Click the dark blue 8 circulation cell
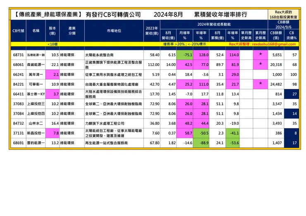 (292, 133)
